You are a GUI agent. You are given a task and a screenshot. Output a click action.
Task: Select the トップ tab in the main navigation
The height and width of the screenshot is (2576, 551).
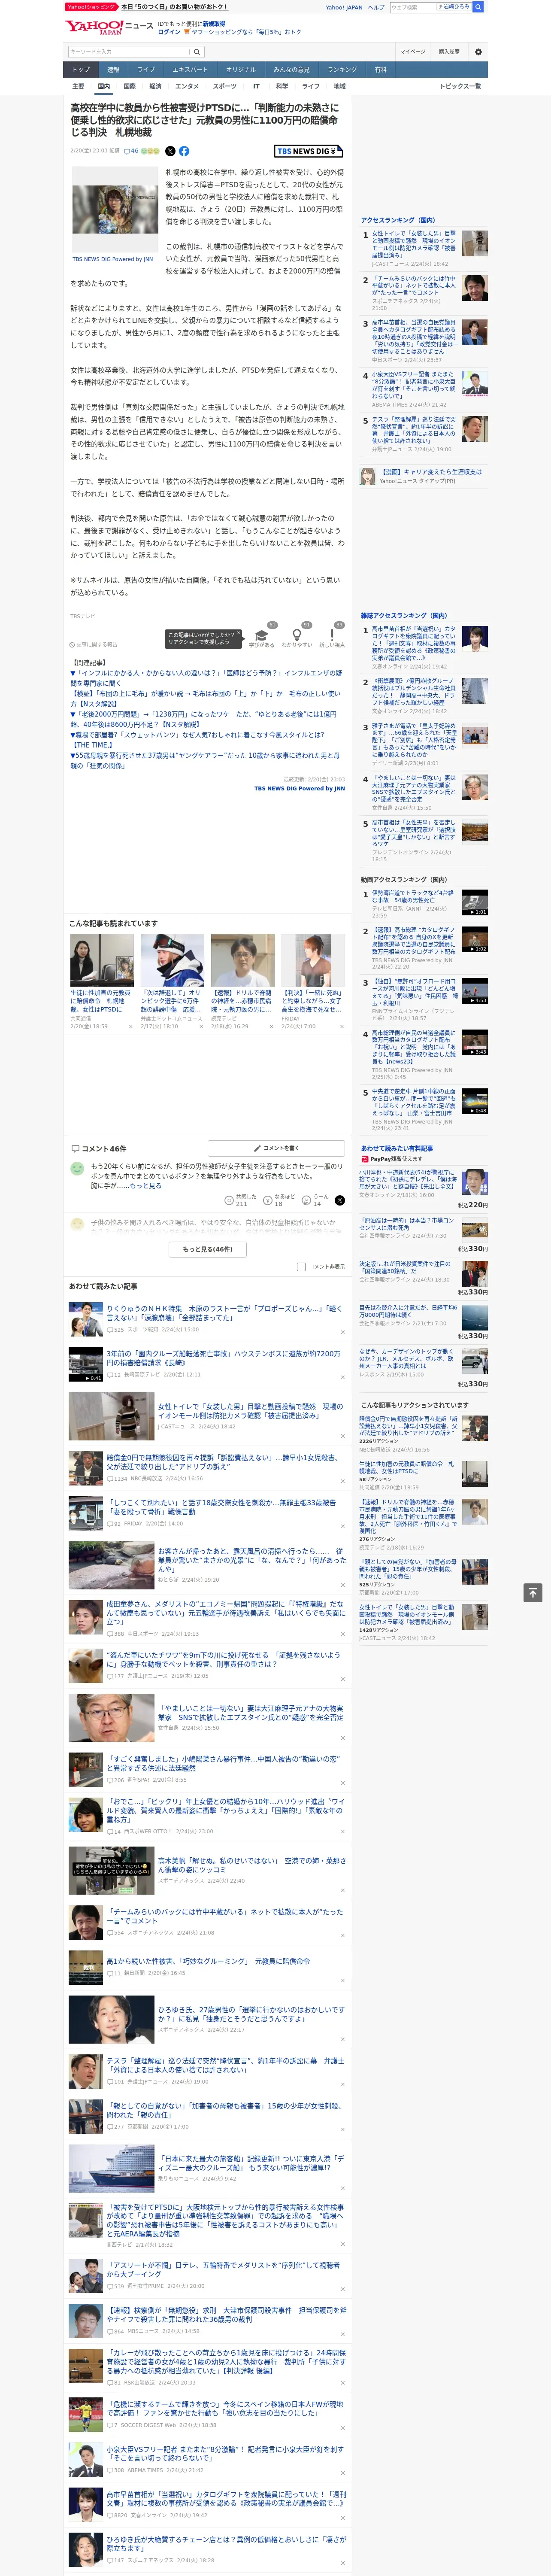click(x=81, y=69)
